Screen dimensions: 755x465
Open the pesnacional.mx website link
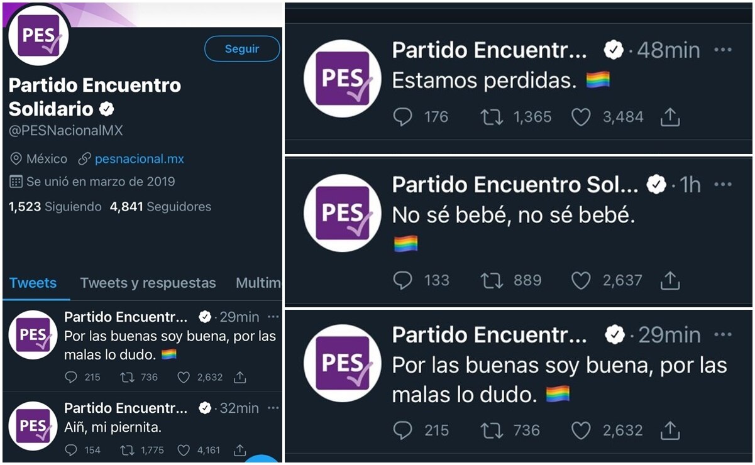pyautogui.click(x=139, y=159)
